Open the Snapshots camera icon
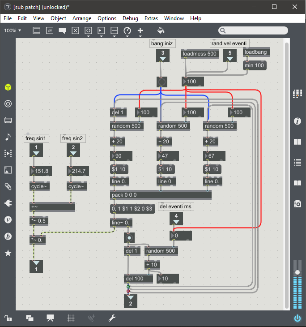306x327 pixels. tap(297, 203)
